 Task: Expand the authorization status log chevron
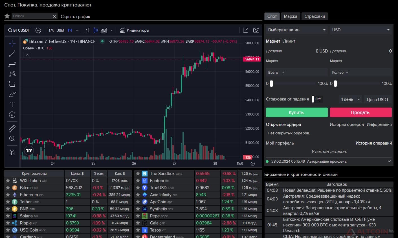click(389, 161)
